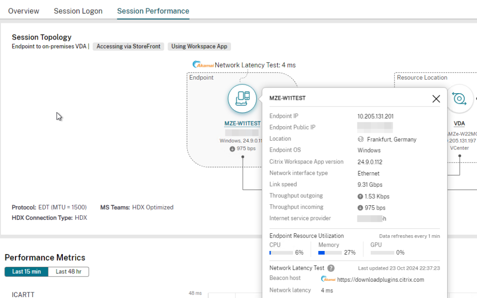Click the Accessing via StoreFront badge
The width and height of the screenshot is (477, 298).
pos(128,46)
